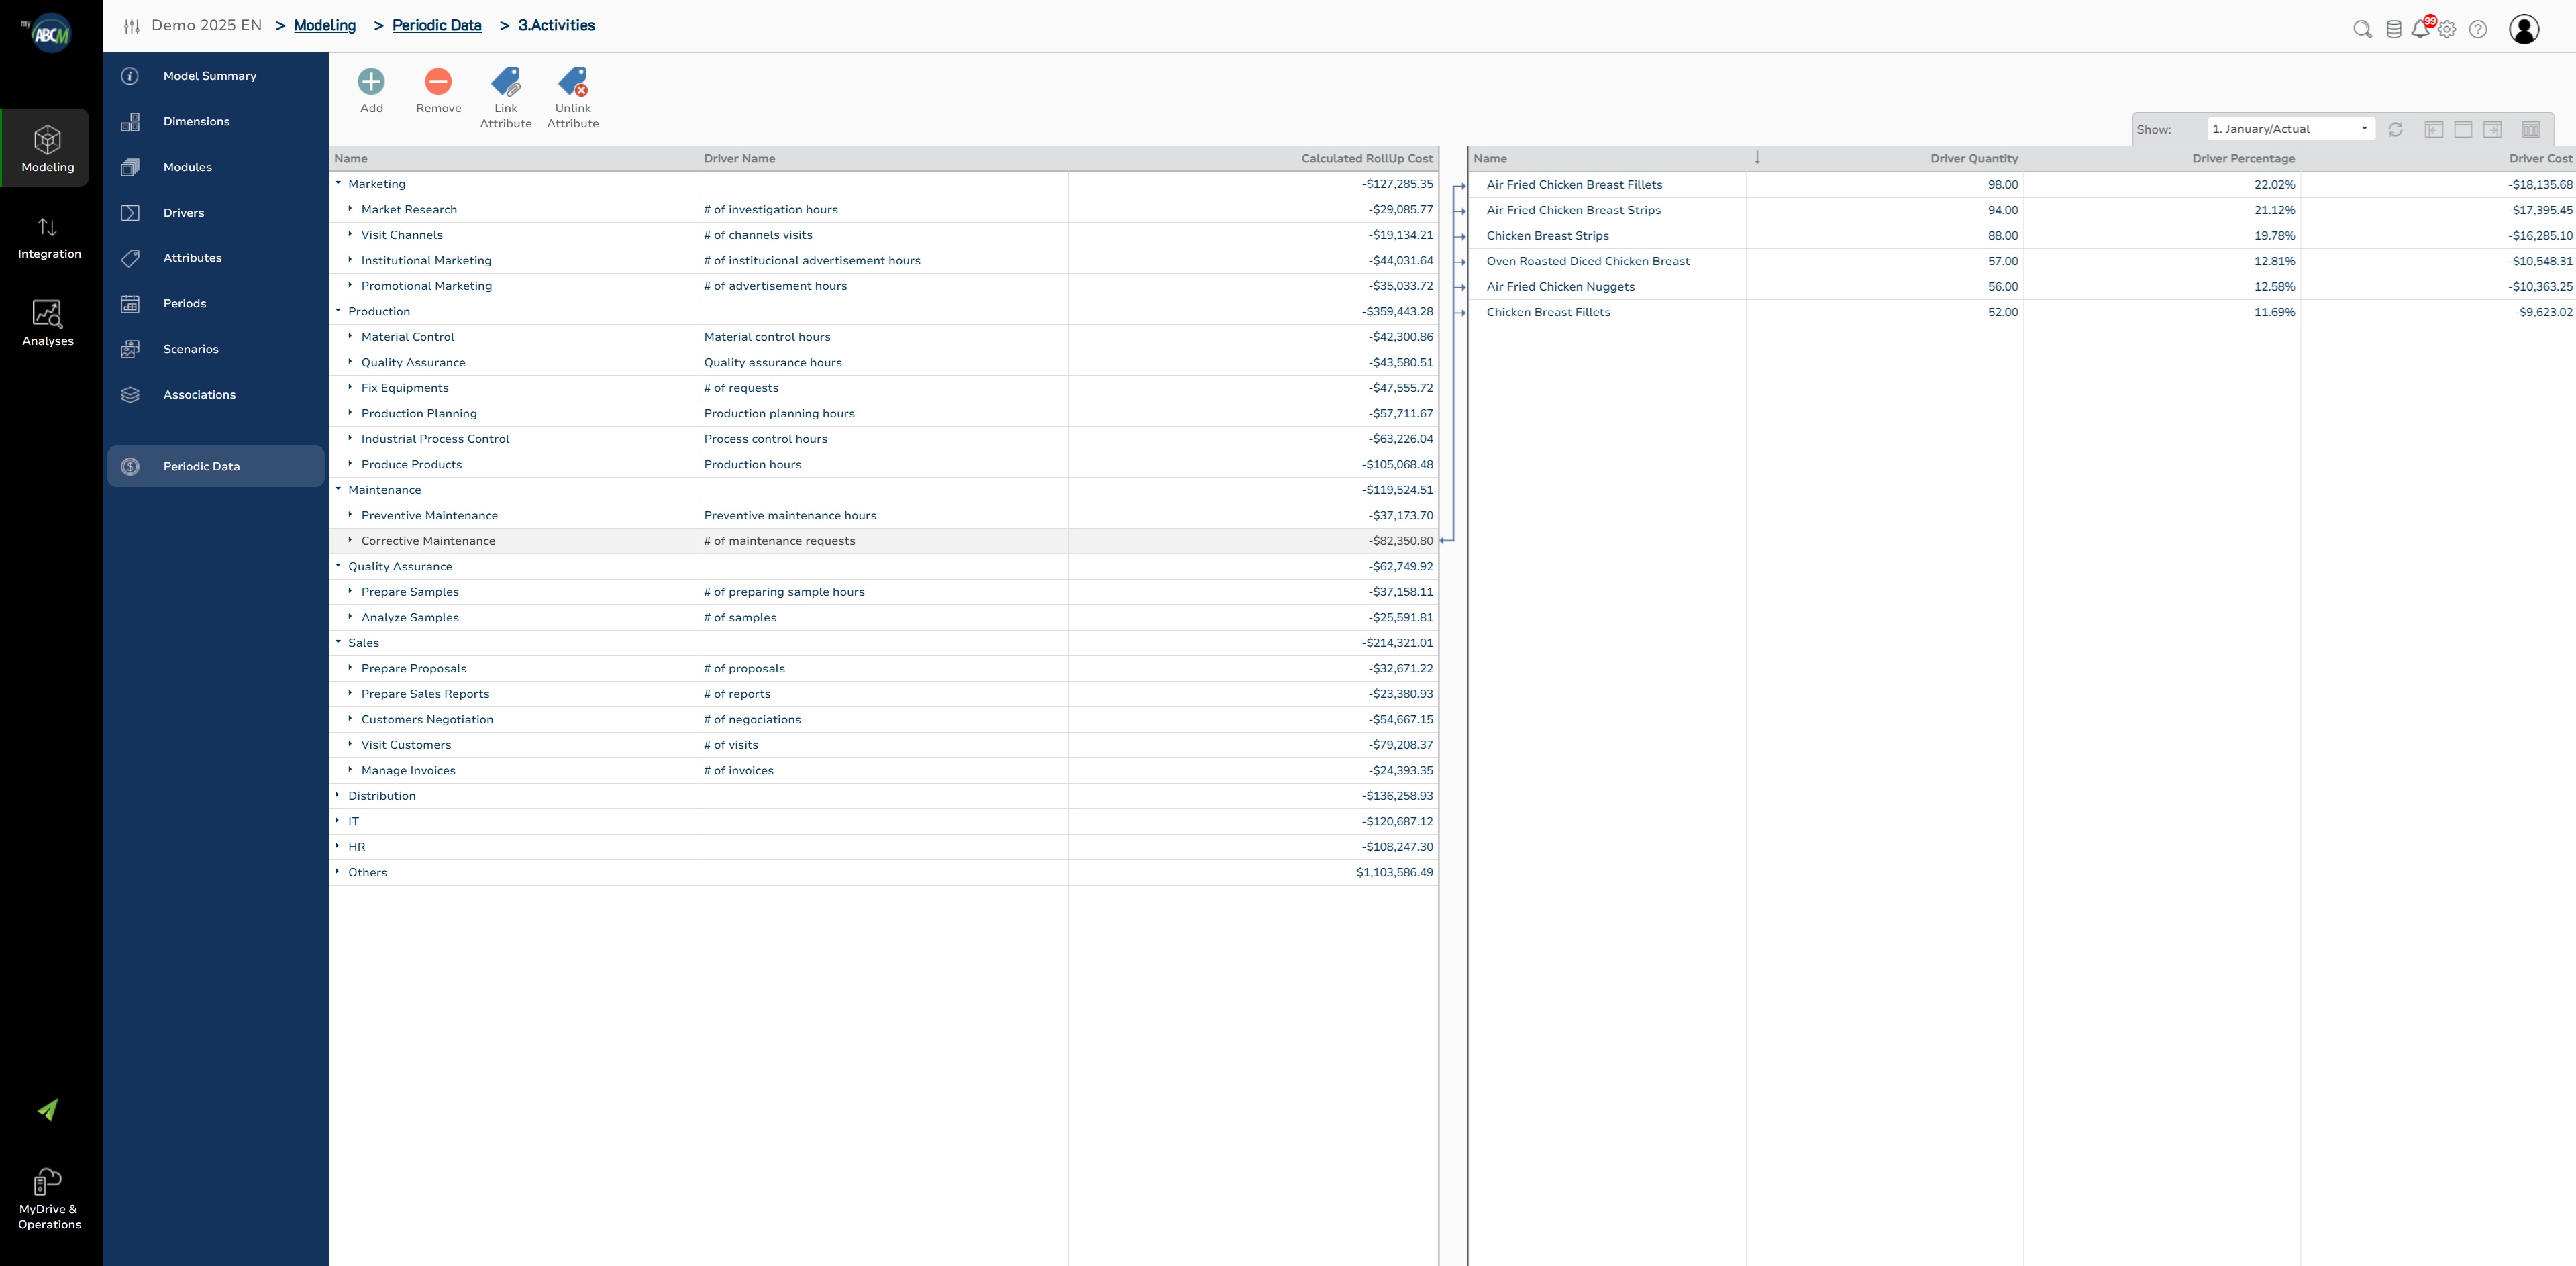Click the green paper plane icon

click(47, 1109)
